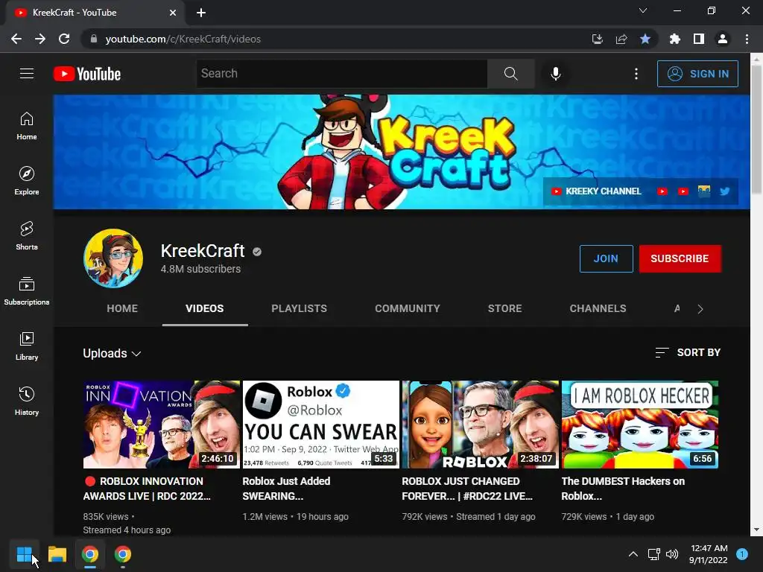Open the Roblox Just Added SWEARING video title

coord(286,489)
